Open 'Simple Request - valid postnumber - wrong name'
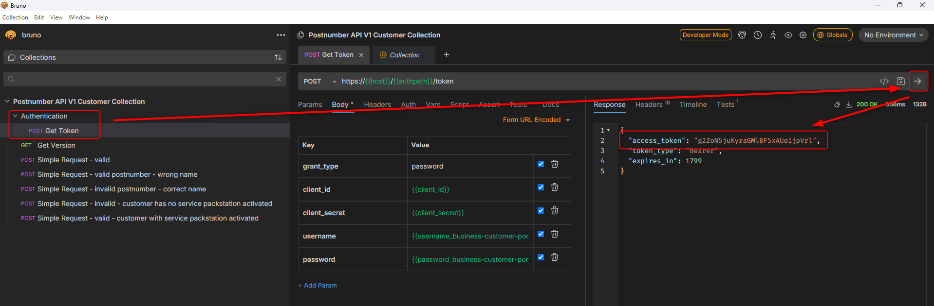Screen dimensions: 934x306 (117, 174)
